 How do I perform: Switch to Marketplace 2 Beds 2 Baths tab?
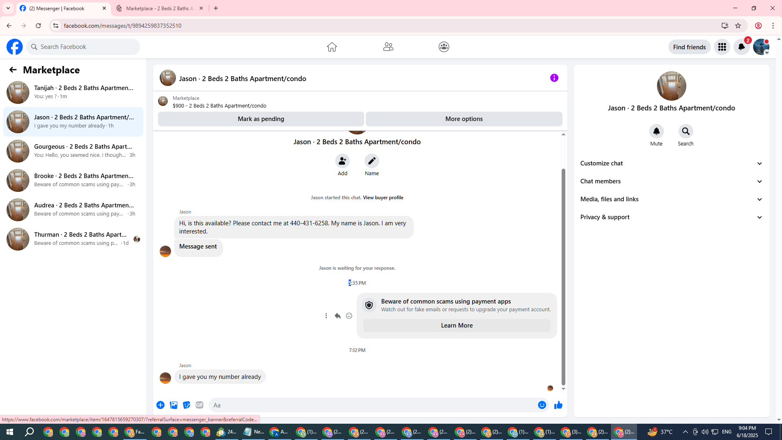(160, 8)
